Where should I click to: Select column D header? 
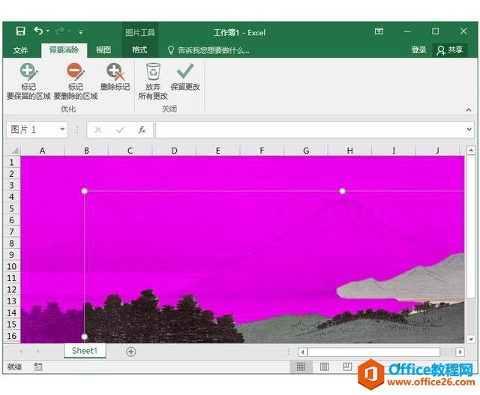[x=174, y=150]
